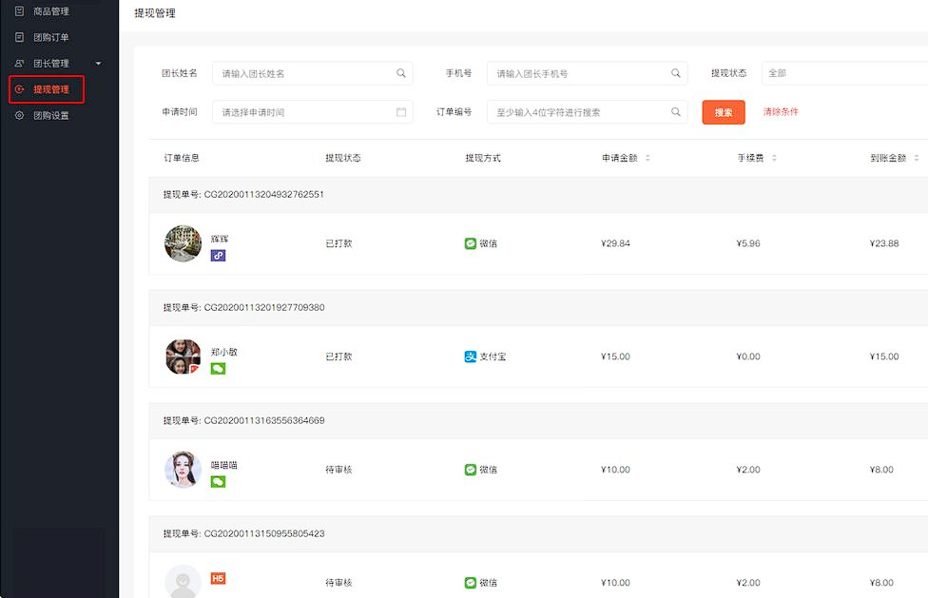Open the 申请时间 date picker field

point(313,112)
